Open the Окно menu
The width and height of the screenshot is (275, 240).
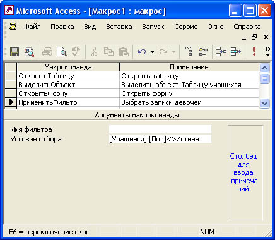pos(215,27)
